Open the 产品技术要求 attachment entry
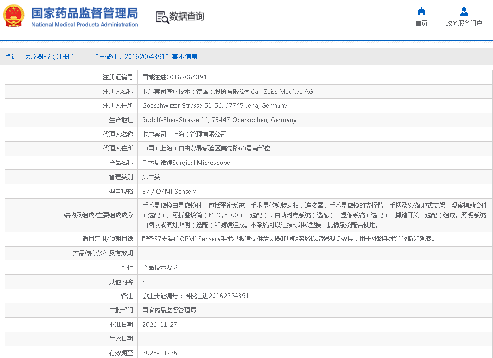The image size is (493, 358). click(x=160, y=267)
